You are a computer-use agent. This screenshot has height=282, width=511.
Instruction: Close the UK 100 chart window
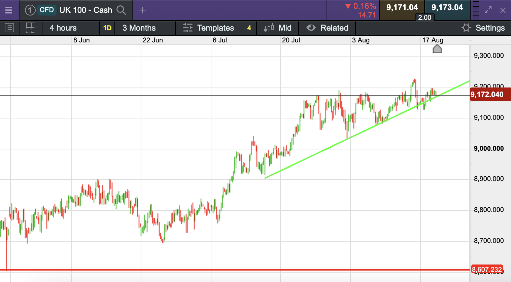(x=503, y=10)
